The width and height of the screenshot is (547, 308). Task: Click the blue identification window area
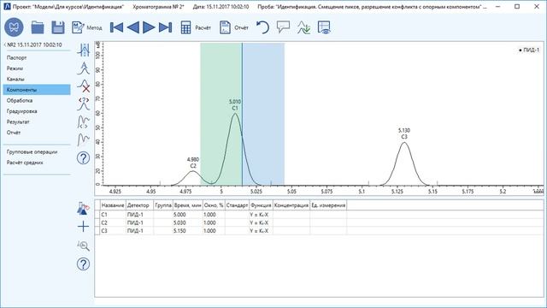(263, 114)
